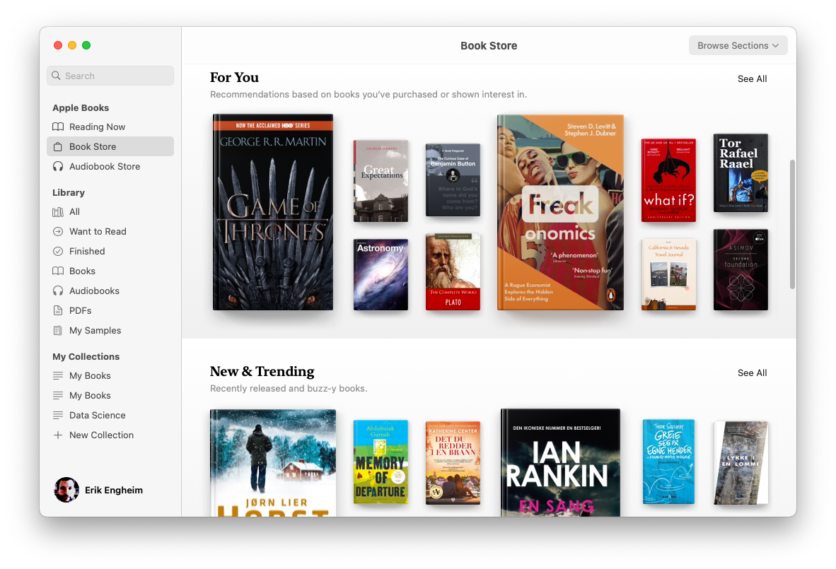Open the what if? book cover
This screenshot has height=569, width=836.
pos(668,180)
